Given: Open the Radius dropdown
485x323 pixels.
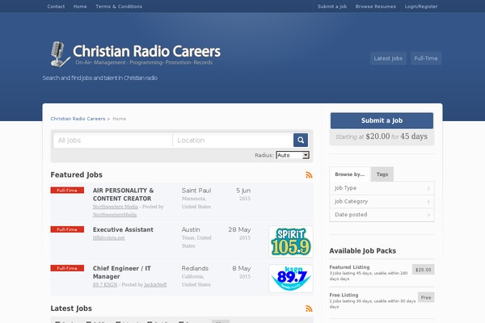Looking at the screenshot, I should [293, 155].
